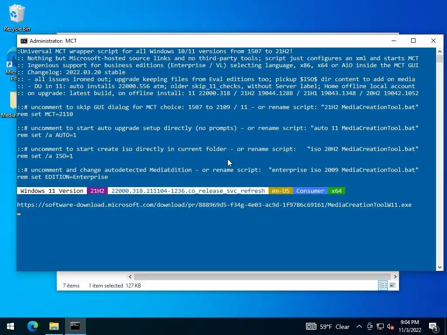The height and width of the screenshot is (335, 447).
Task: Click the en-US language label
Action: (x=281, y=191)
